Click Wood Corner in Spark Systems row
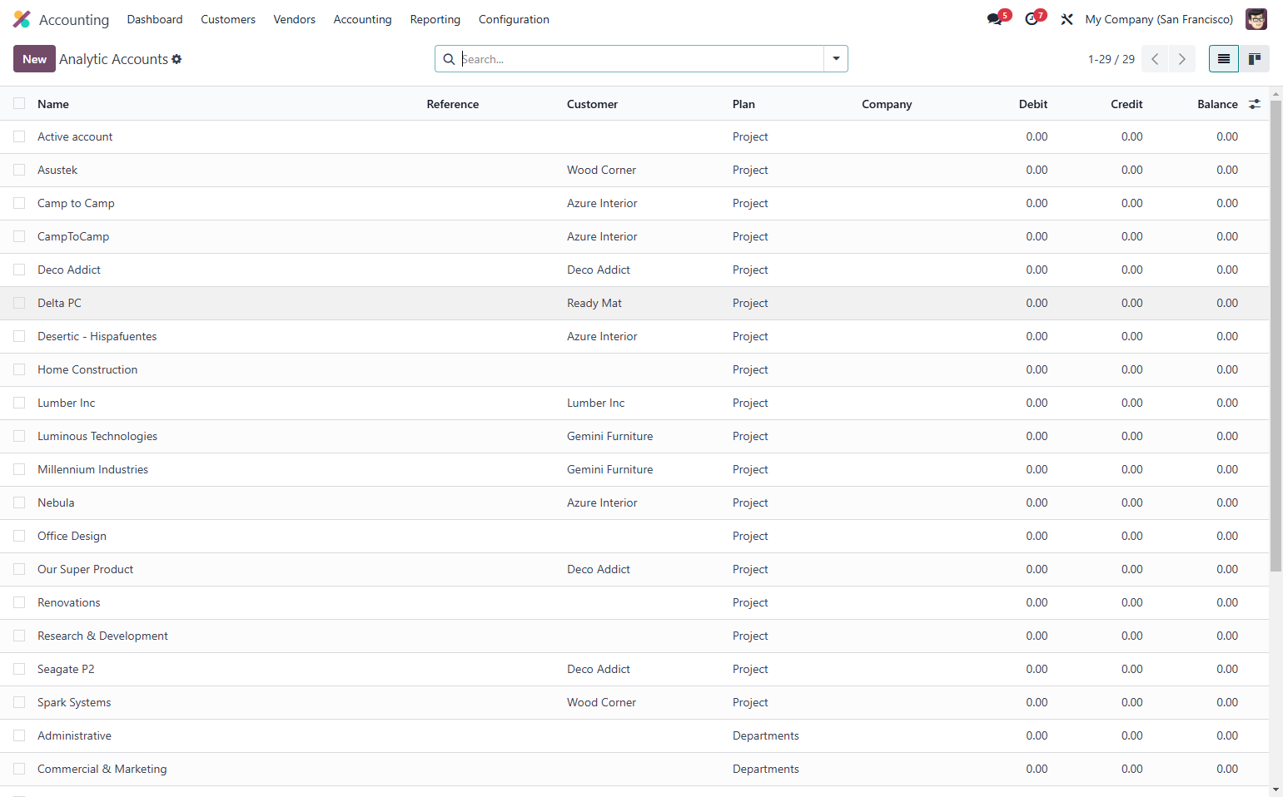 [601, 702]
